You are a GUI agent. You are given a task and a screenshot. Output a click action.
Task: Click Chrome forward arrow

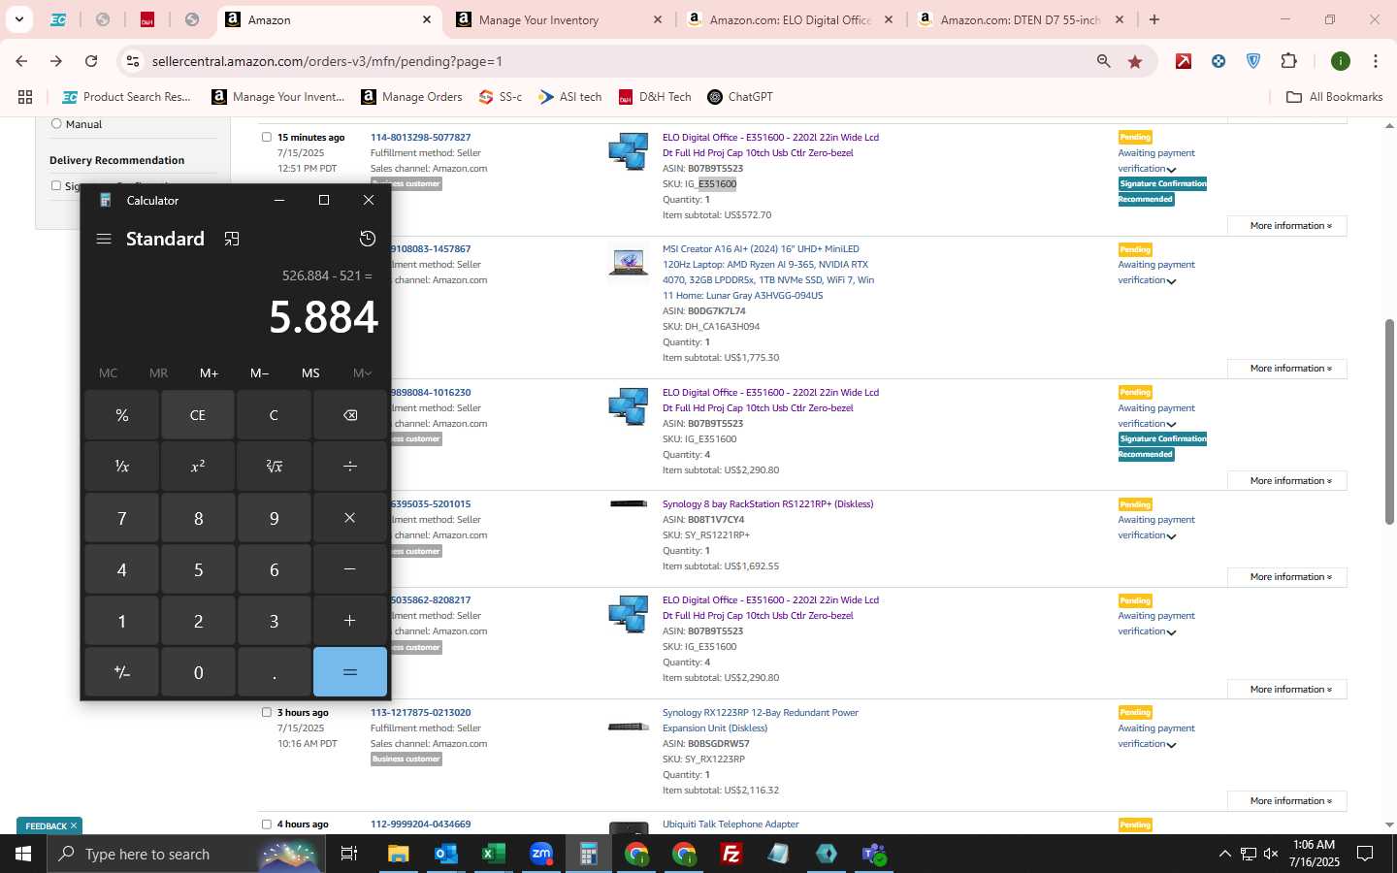(56, 61)
